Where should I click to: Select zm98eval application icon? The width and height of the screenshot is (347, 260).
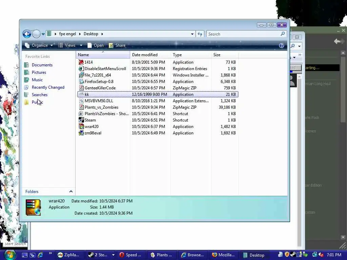pos(81,133)
